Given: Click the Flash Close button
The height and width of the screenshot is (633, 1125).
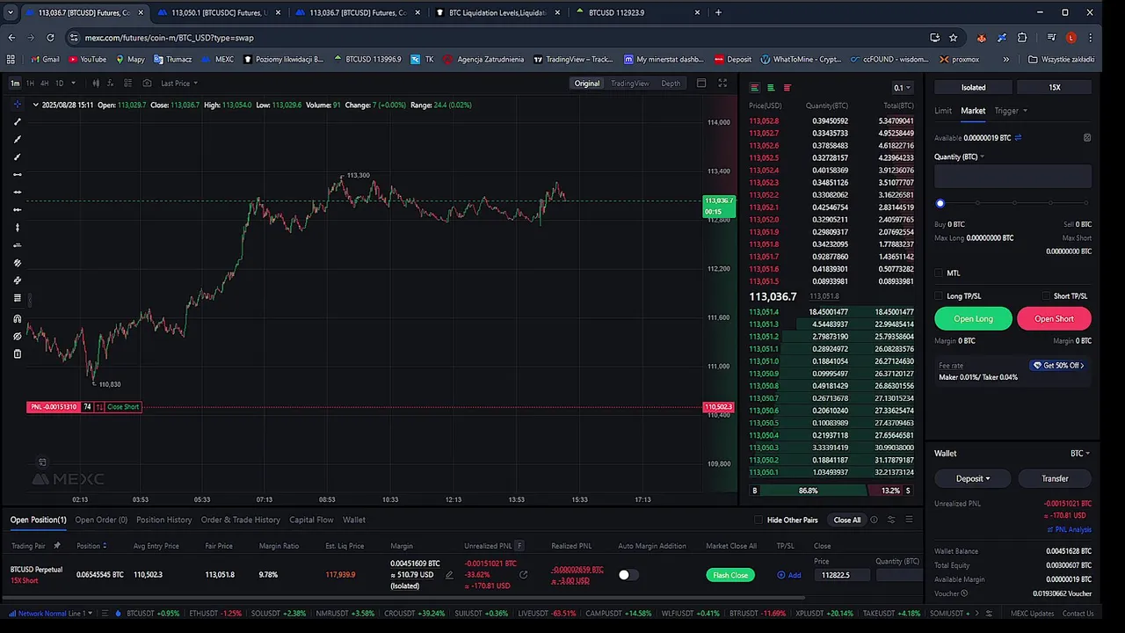Looking at the screenshot, I should [730, 575].
